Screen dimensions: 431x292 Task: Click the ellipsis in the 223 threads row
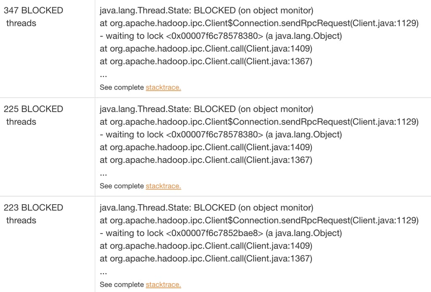click(104, 273)
